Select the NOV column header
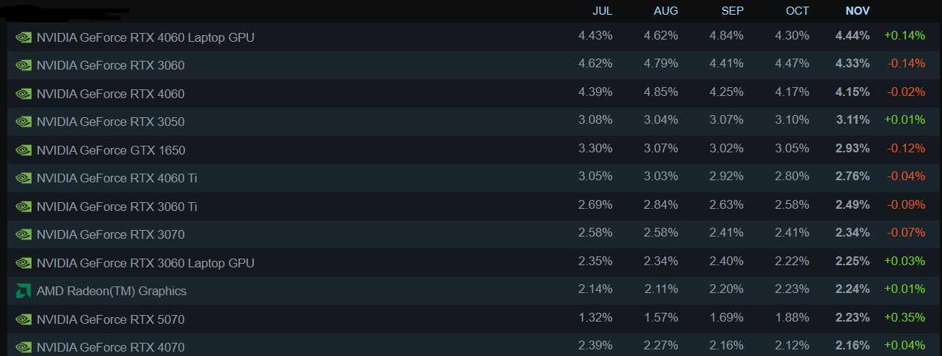This screenshot has height=356, width=942. (x=857, y=11)
